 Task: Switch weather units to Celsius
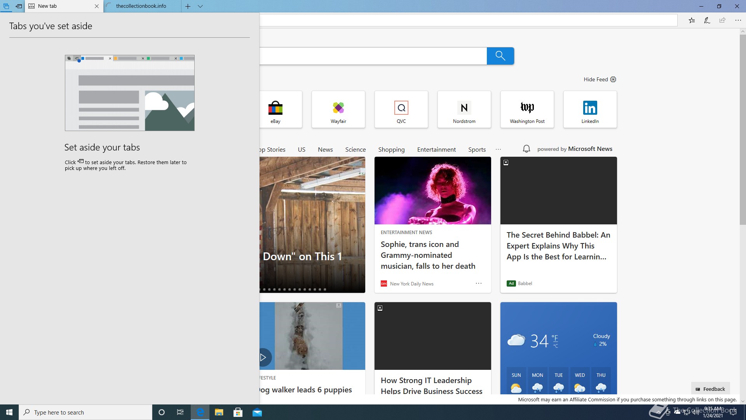tap(555, 346)
